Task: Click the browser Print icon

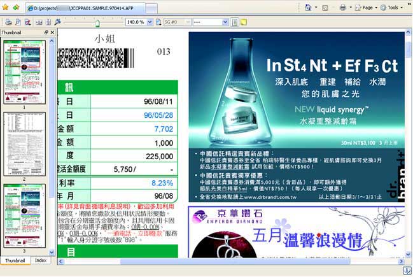Action: [342, 8]
